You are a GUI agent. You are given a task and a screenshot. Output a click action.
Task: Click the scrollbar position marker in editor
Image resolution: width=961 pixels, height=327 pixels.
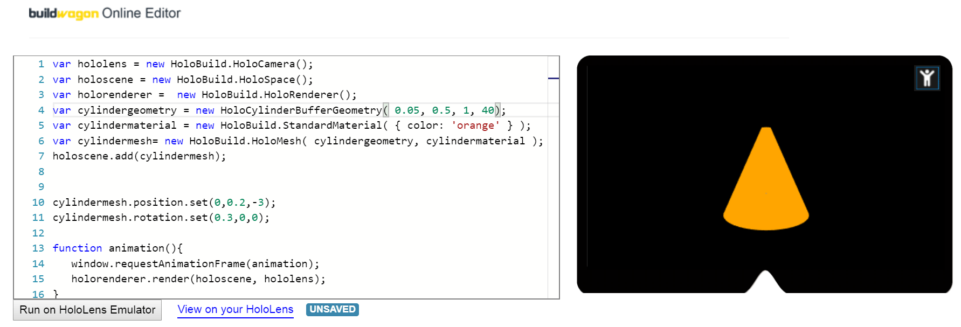coord(553,79)
